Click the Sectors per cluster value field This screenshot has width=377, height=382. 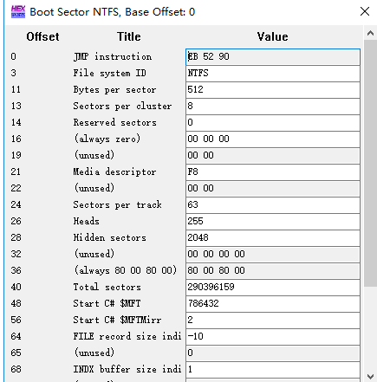(273, 107)
